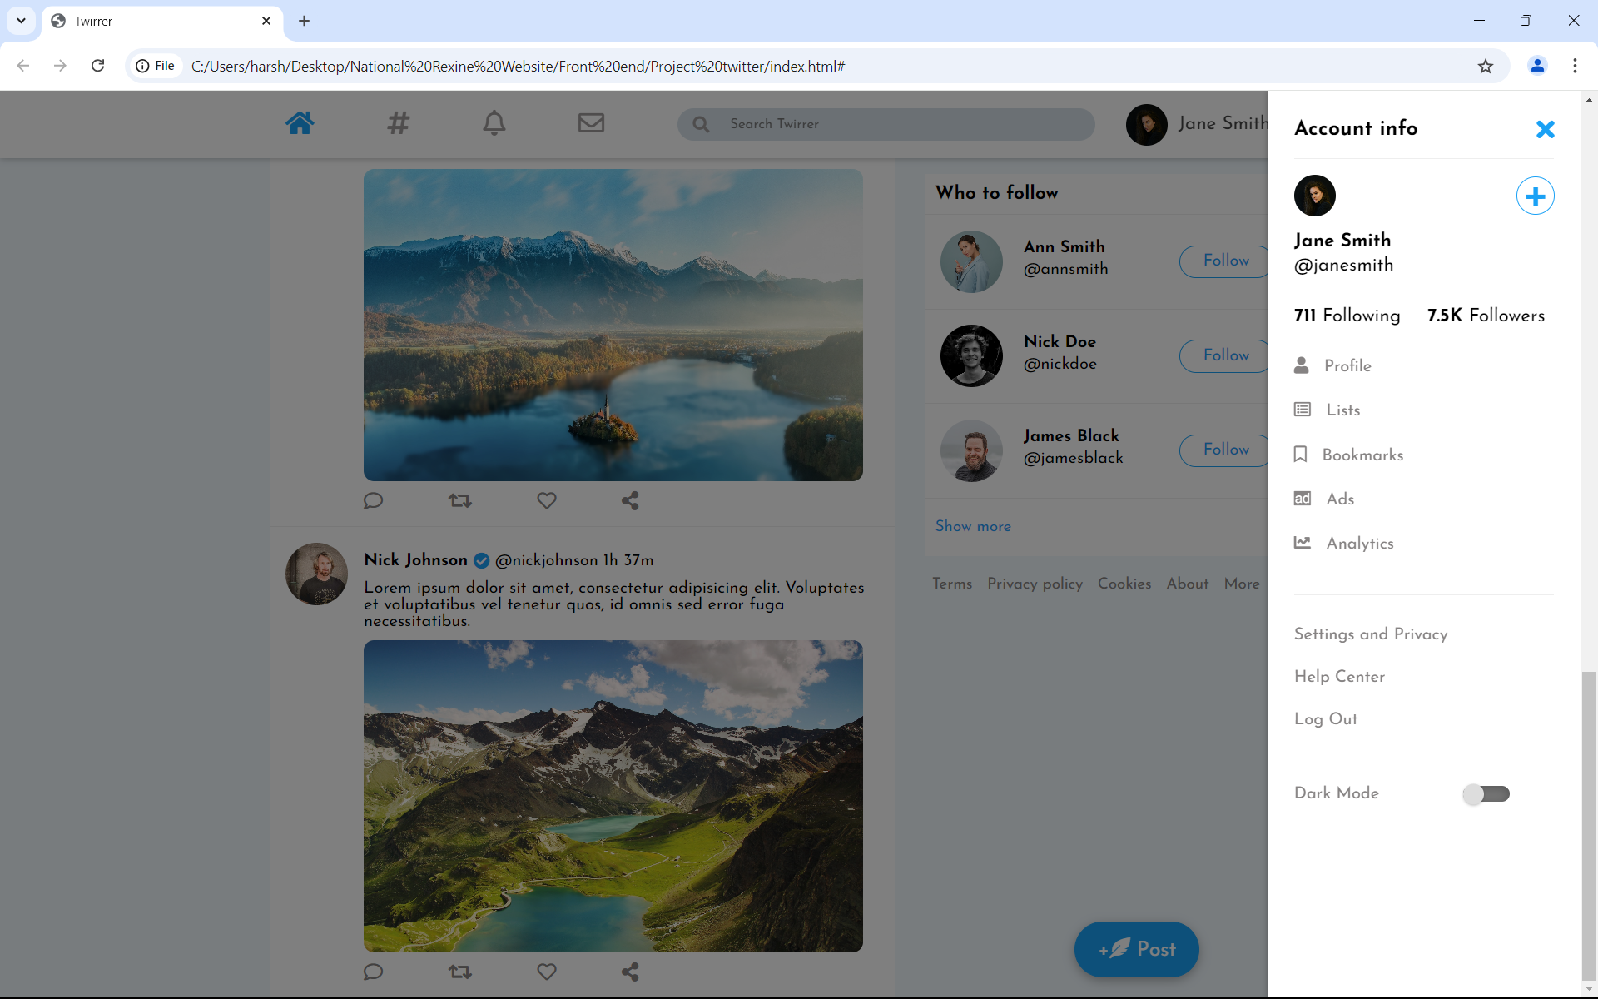Click Nick Johnson's avatar
This screenshot has height=999, width=1598.
pos(316,574)
